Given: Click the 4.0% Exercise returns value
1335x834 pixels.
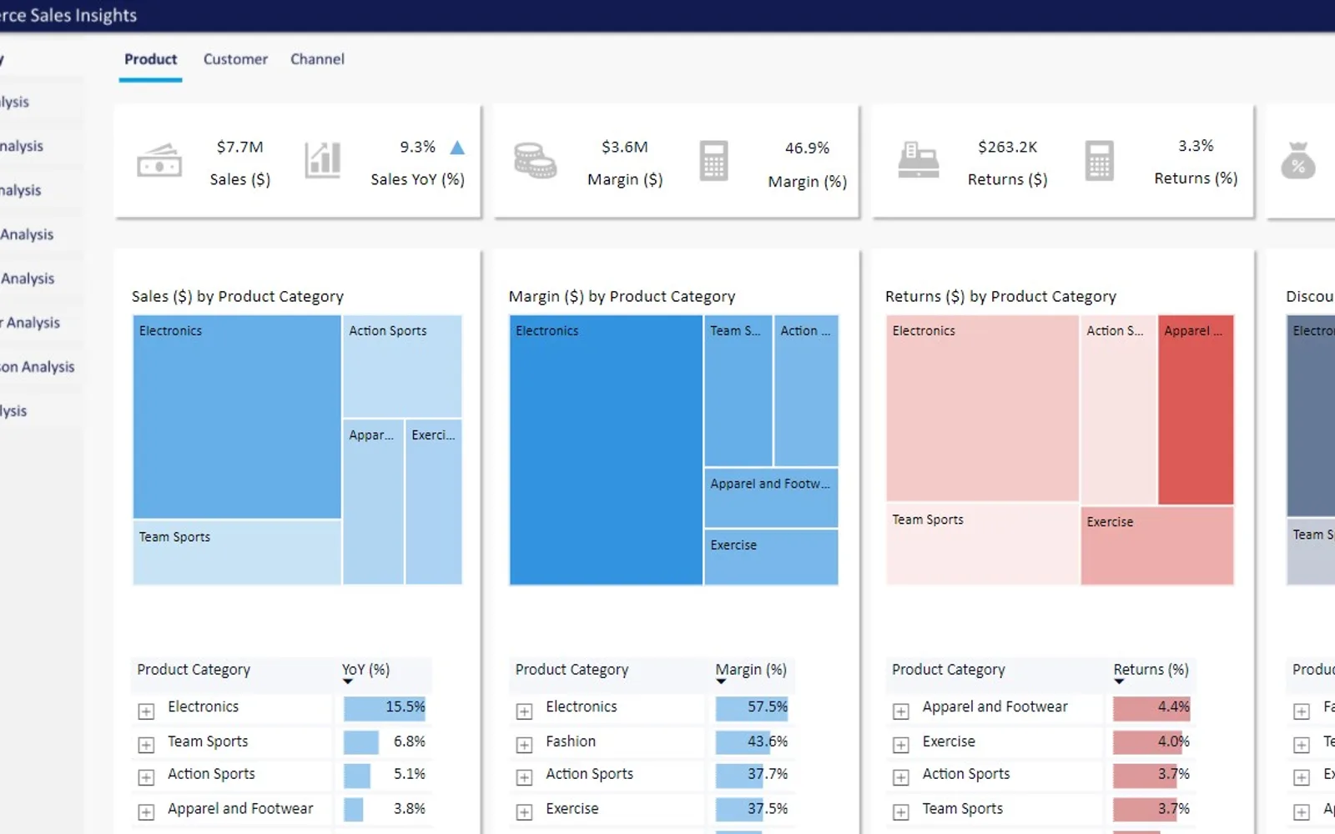Looking at the screenshot, I should tap(1174, 741).
